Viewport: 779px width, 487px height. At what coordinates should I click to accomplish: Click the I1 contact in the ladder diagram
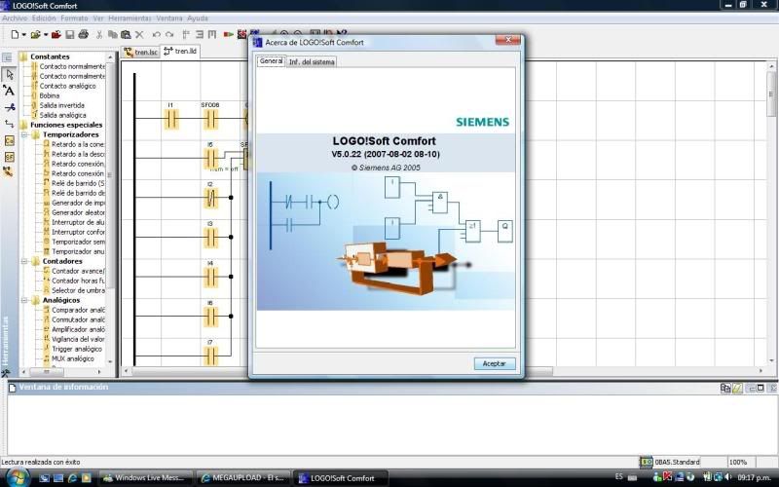[x=171, y=119]
